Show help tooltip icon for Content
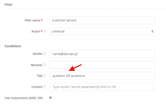166x104 pixels. click(x=45, y=87)
